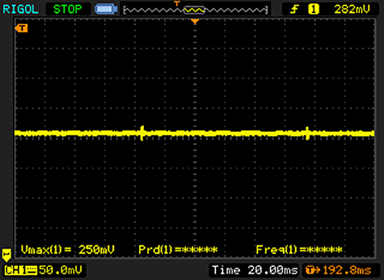Click the orange T in memory overview
The height and width of the screenshot is (280, 384).
(177, 3)
